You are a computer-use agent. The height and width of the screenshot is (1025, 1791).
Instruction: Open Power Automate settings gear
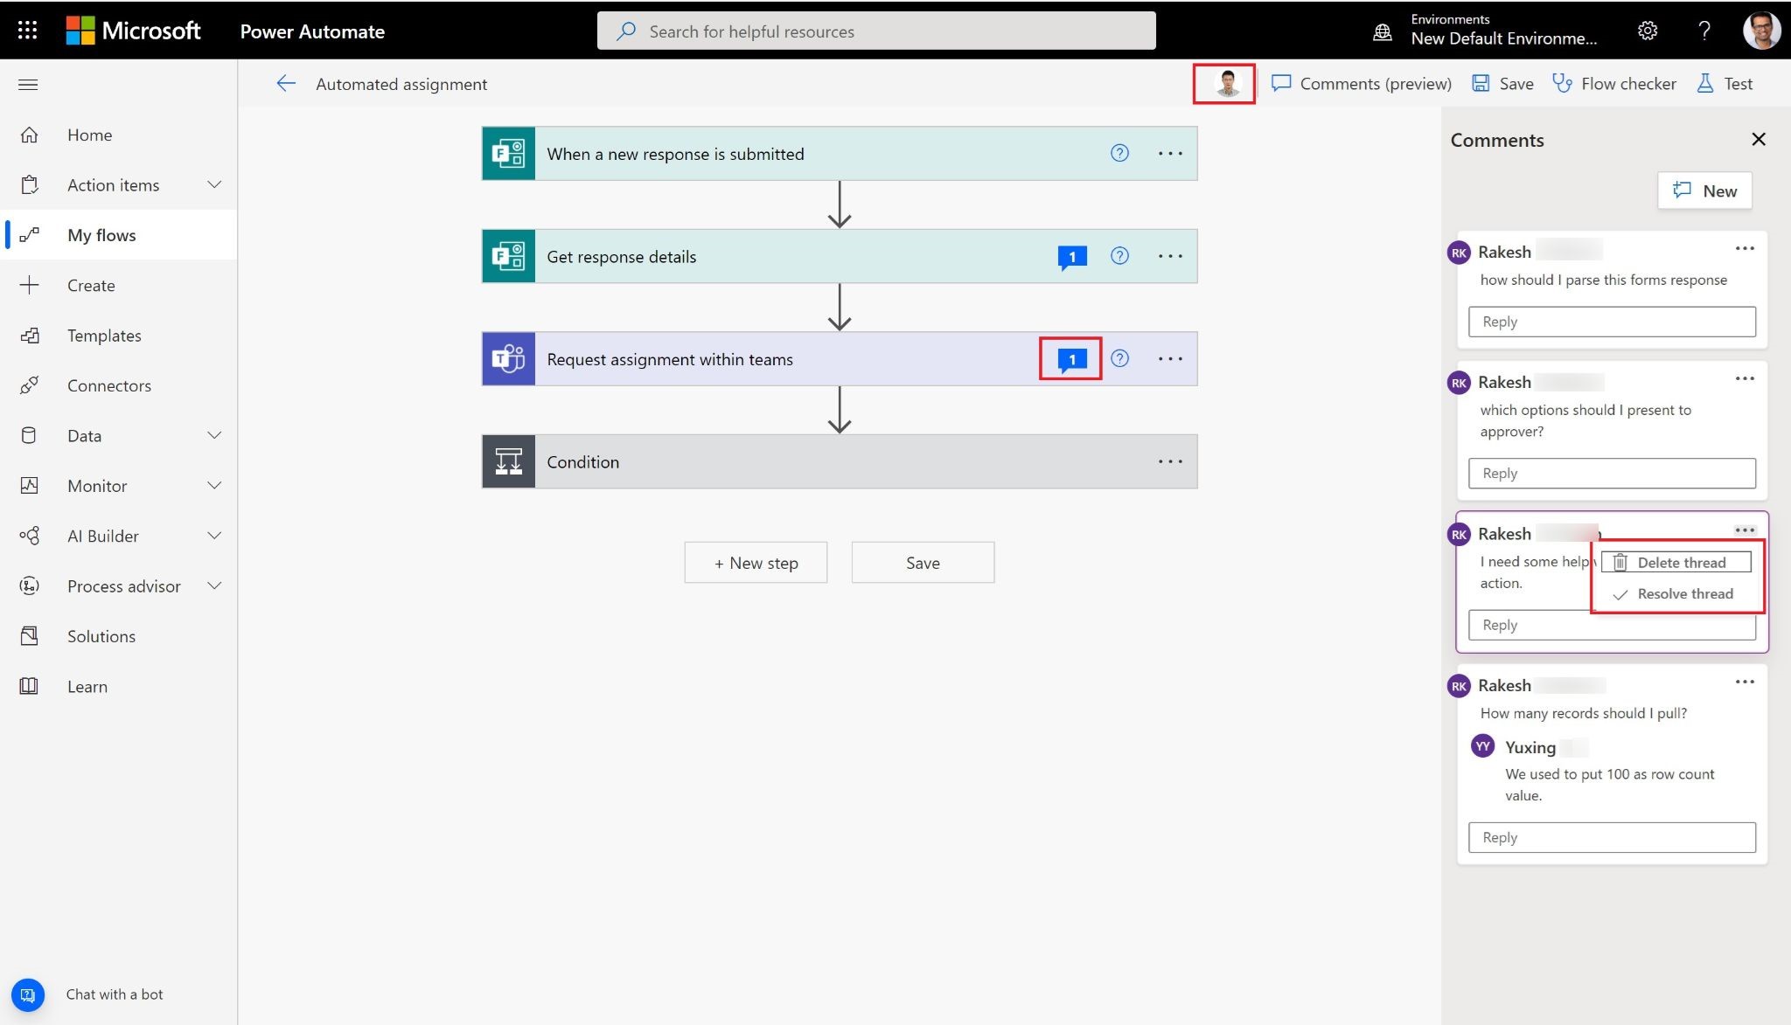coord(1648,30)
